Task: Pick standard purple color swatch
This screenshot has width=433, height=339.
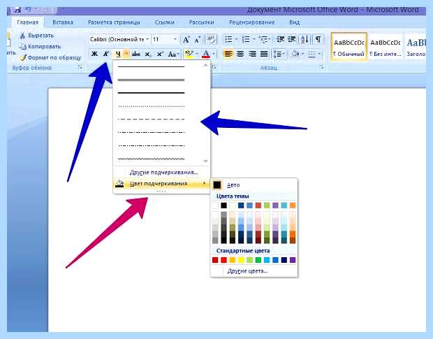Action: pyautogui.click(x=293, y=260)
